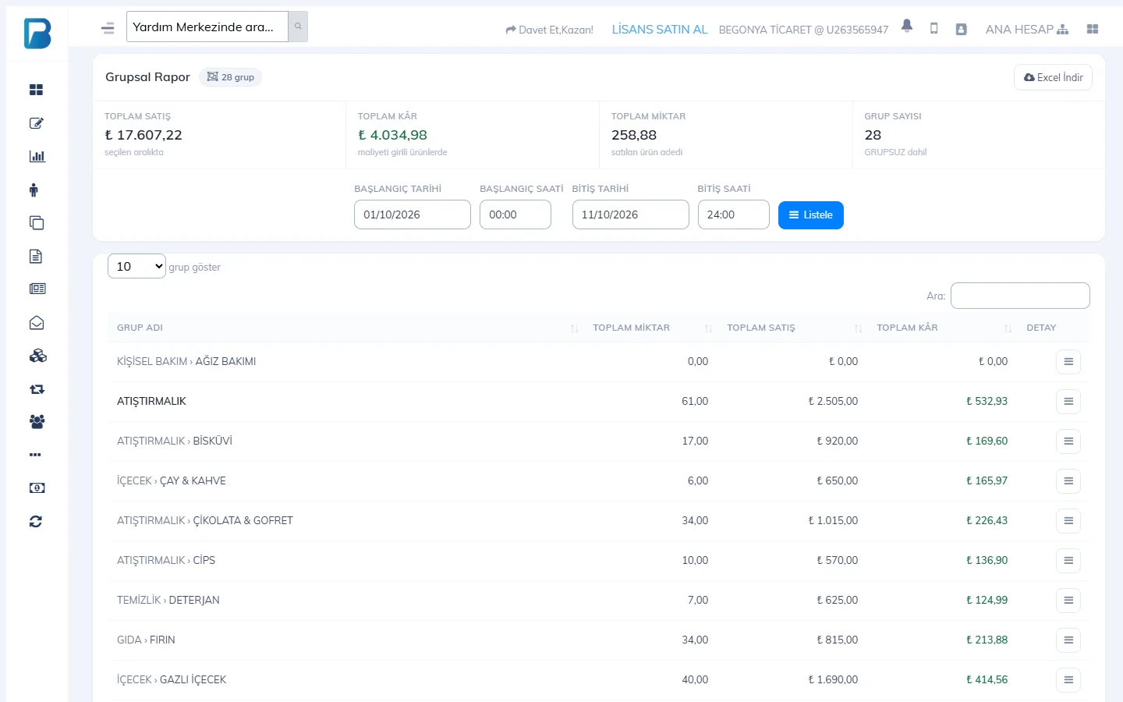Open the apps grid icon at top right
Screen dimensions: 1123x702
1093,30
